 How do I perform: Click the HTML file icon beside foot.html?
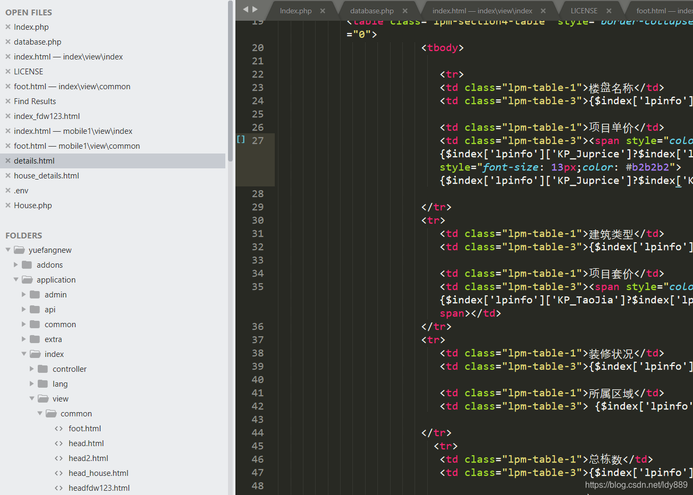point(58,428)
